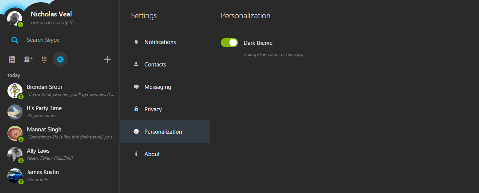Image resolution: width=479 pixels, height=193 pixels.
Task: Open Nicholas Veal's profile avatar
Action: click(15, 19)
